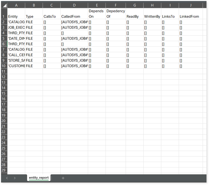Select the 'CUSTOME entity cell in row 10
This screenshot has height=185, width=209.
[x=16, y=66]
